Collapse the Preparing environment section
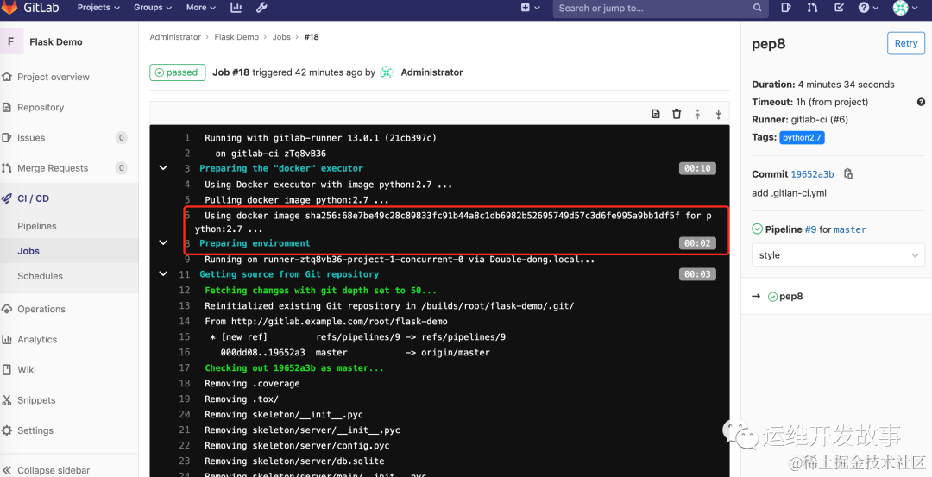Image resolution: width=932 pixels, height=477 pixels. click(163, 243)
